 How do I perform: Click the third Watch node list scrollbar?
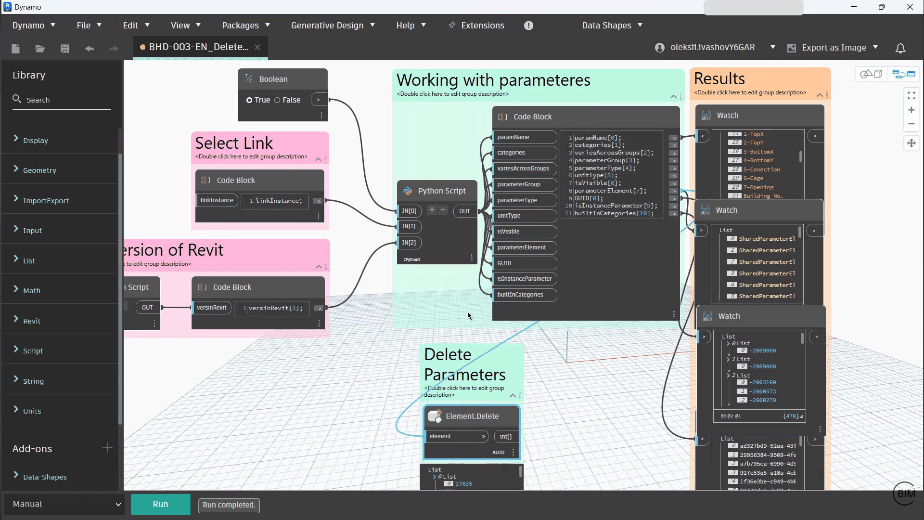point(802,338)
